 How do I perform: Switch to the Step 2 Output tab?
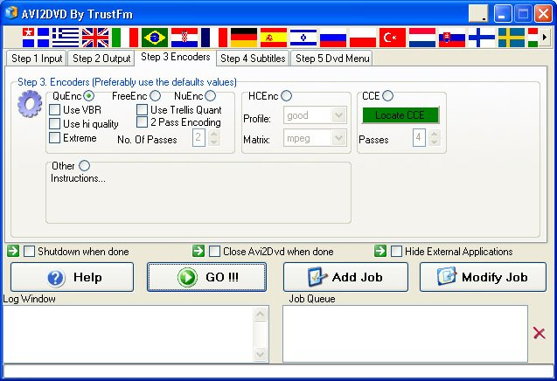tap(101, 59)
